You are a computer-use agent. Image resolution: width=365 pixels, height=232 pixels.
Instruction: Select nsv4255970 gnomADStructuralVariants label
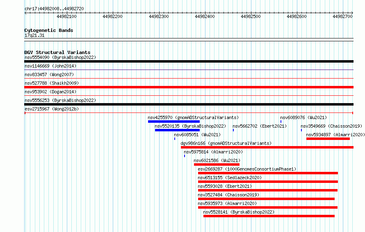point(193,117)
